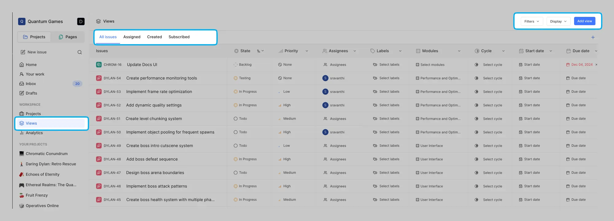Click the Quantum Games workspace logo
This screenshot has width=614, height=221.
click(x=22, y=21)
